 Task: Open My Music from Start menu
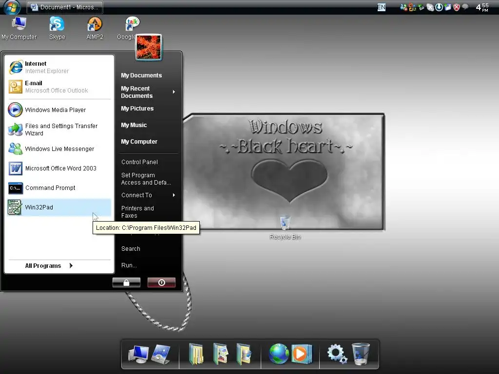pos(134,125)
